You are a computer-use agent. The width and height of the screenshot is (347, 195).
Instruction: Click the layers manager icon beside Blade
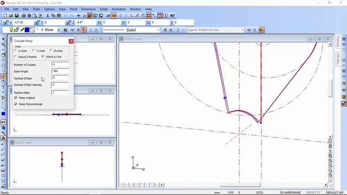click(66, 30)
